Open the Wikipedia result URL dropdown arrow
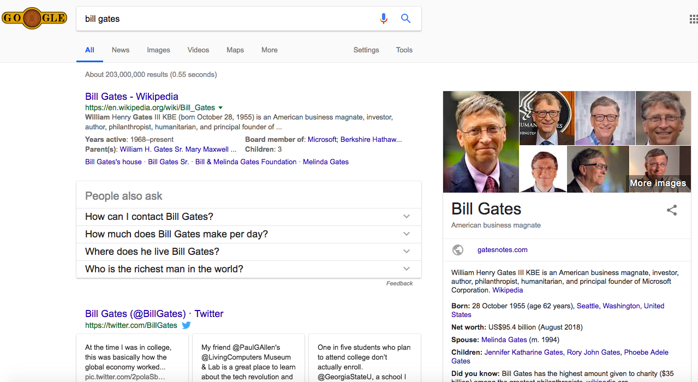Image resolution: width=698 pixels, height=382 pixels. point(220,108)
